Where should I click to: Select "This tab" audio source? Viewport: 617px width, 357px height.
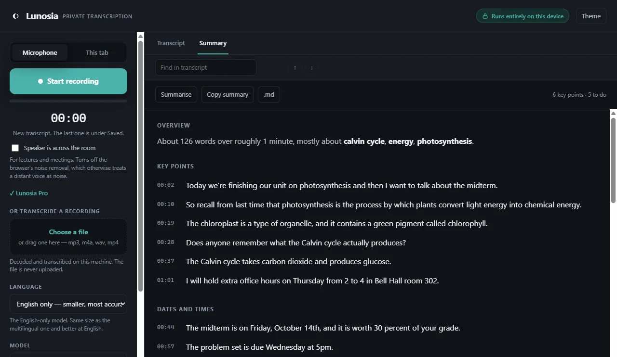(97, 52)
